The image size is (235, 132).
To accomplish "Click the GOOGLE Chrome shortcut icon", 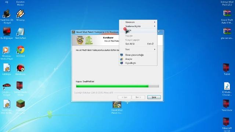I will 21,50.
